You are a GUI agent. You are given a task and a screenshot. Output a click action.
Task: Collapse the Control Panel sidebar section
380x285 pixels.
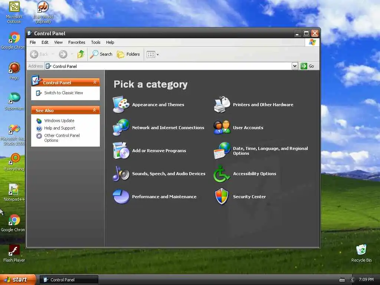point(95,82)
